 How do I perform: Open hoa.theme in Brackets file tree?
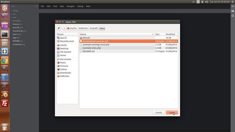point(17,34)
